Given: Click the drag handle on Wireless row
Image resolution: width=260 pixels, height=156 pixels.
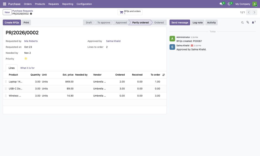Looking at the screenshot, I should [x=6, y=96].
